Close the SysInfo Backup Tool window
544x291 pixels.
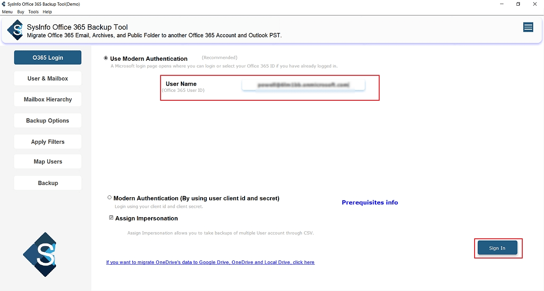(x=535, y=4)
